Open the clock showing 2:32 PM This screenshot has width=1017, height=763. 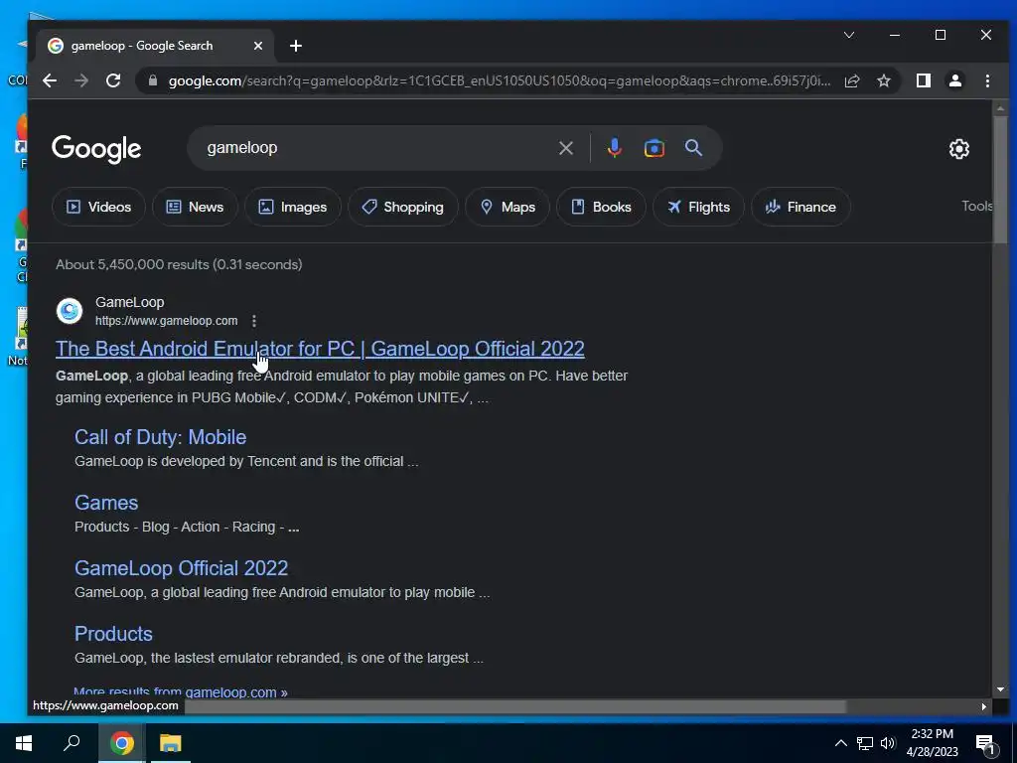[932, 743]
